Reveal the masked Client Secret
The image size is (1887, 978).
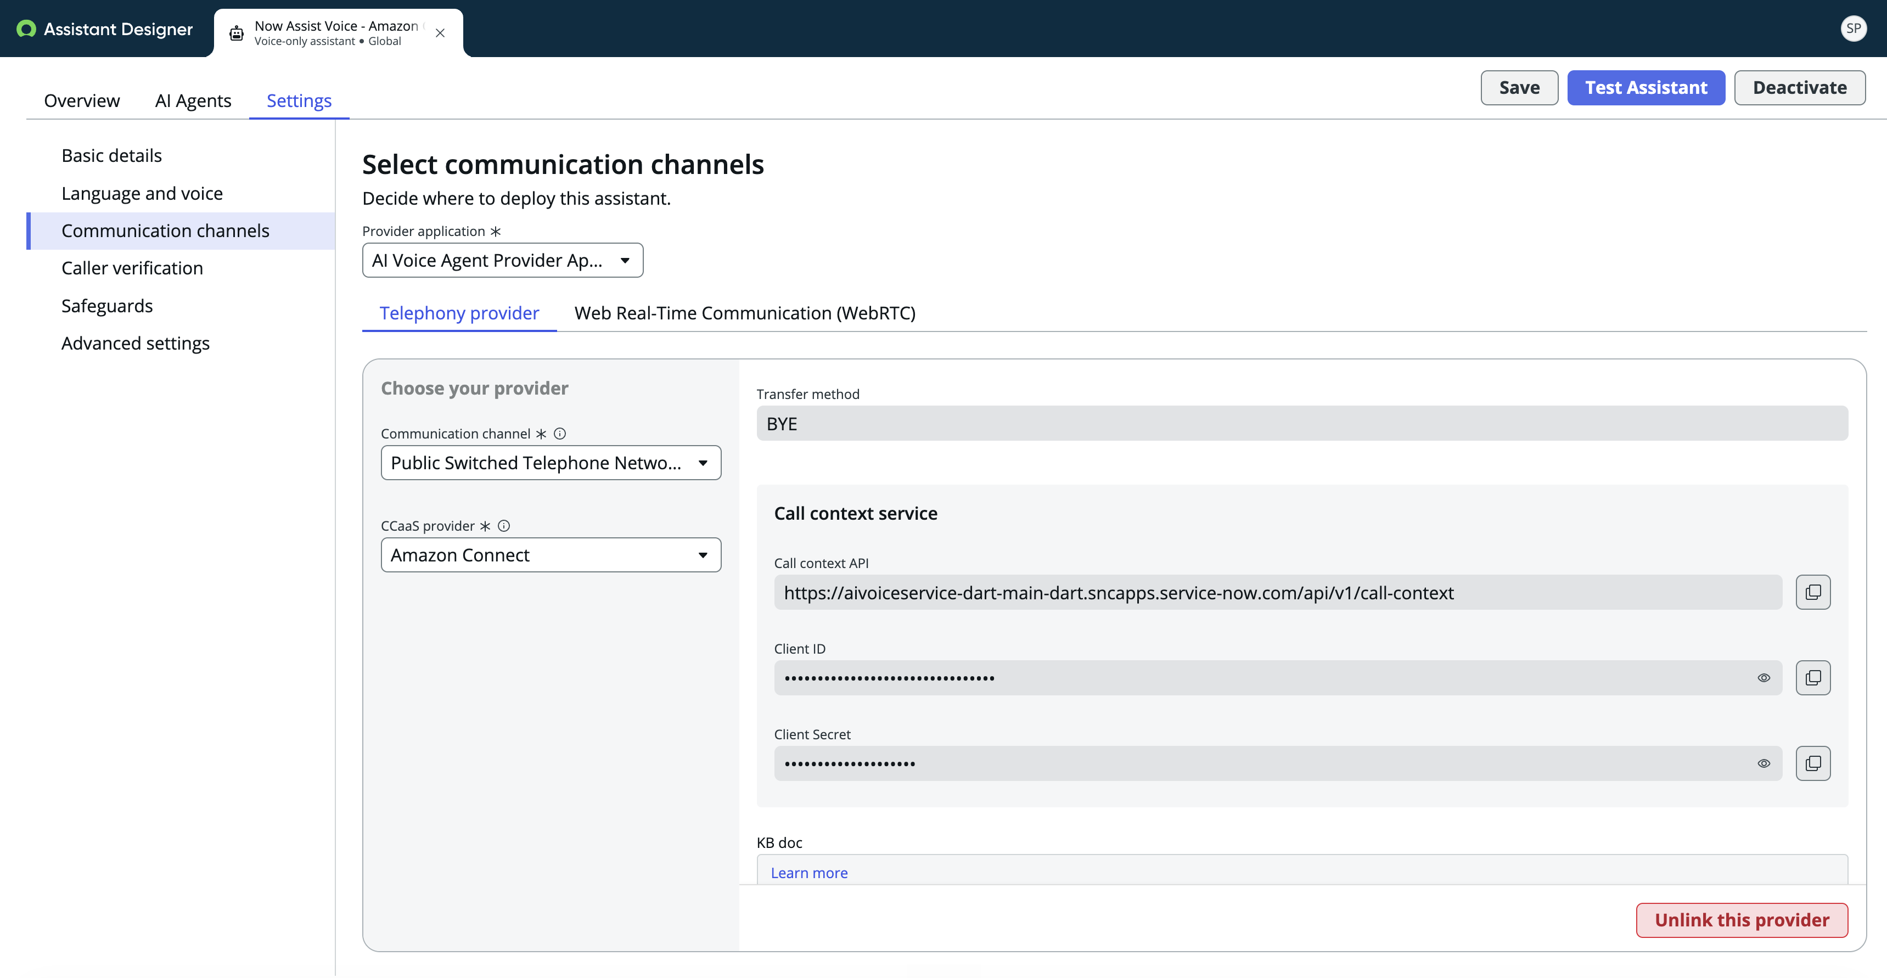[1764, 763]
